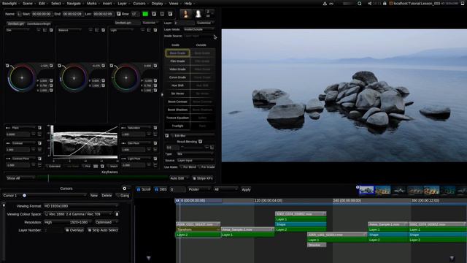467x263 pixels.
Task: Click the Start timecode field
Action: pos(42,14)
